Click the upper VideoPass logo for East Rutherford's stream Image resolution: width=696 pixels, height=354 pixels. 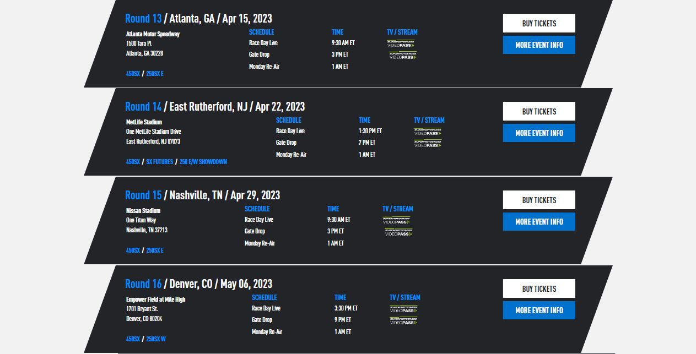click(428, 130)
